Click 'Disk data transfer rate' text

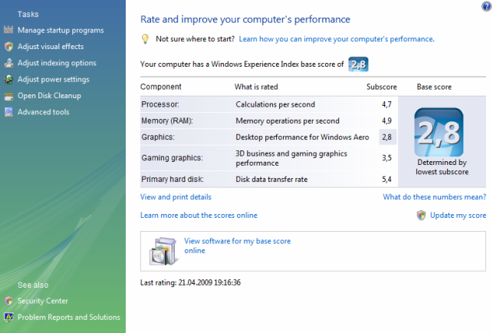(271, 180)
